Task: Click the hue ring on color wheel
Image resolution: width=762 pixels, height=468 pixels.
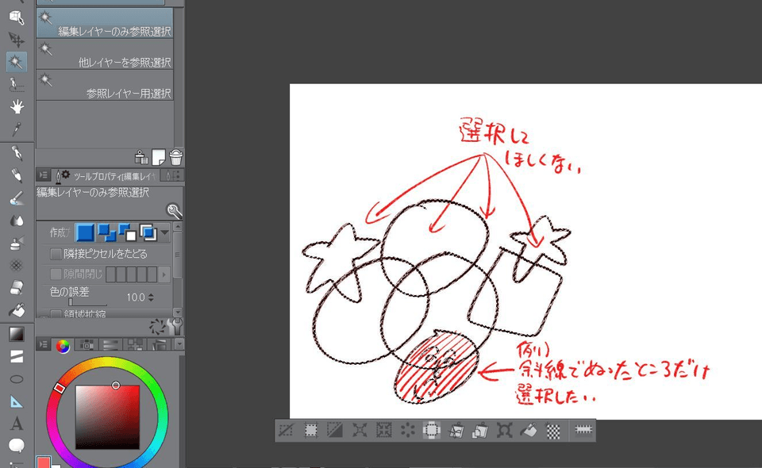Action: 107,361
